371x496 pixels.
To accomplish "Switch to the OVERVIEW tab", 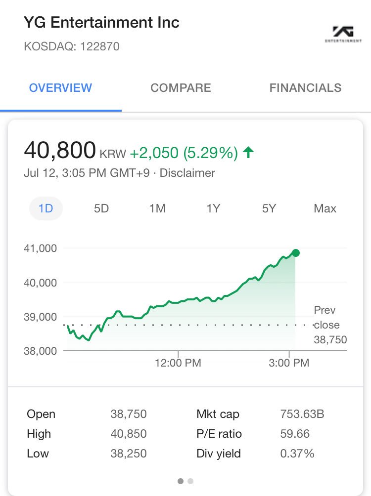I will pos(60,88).
